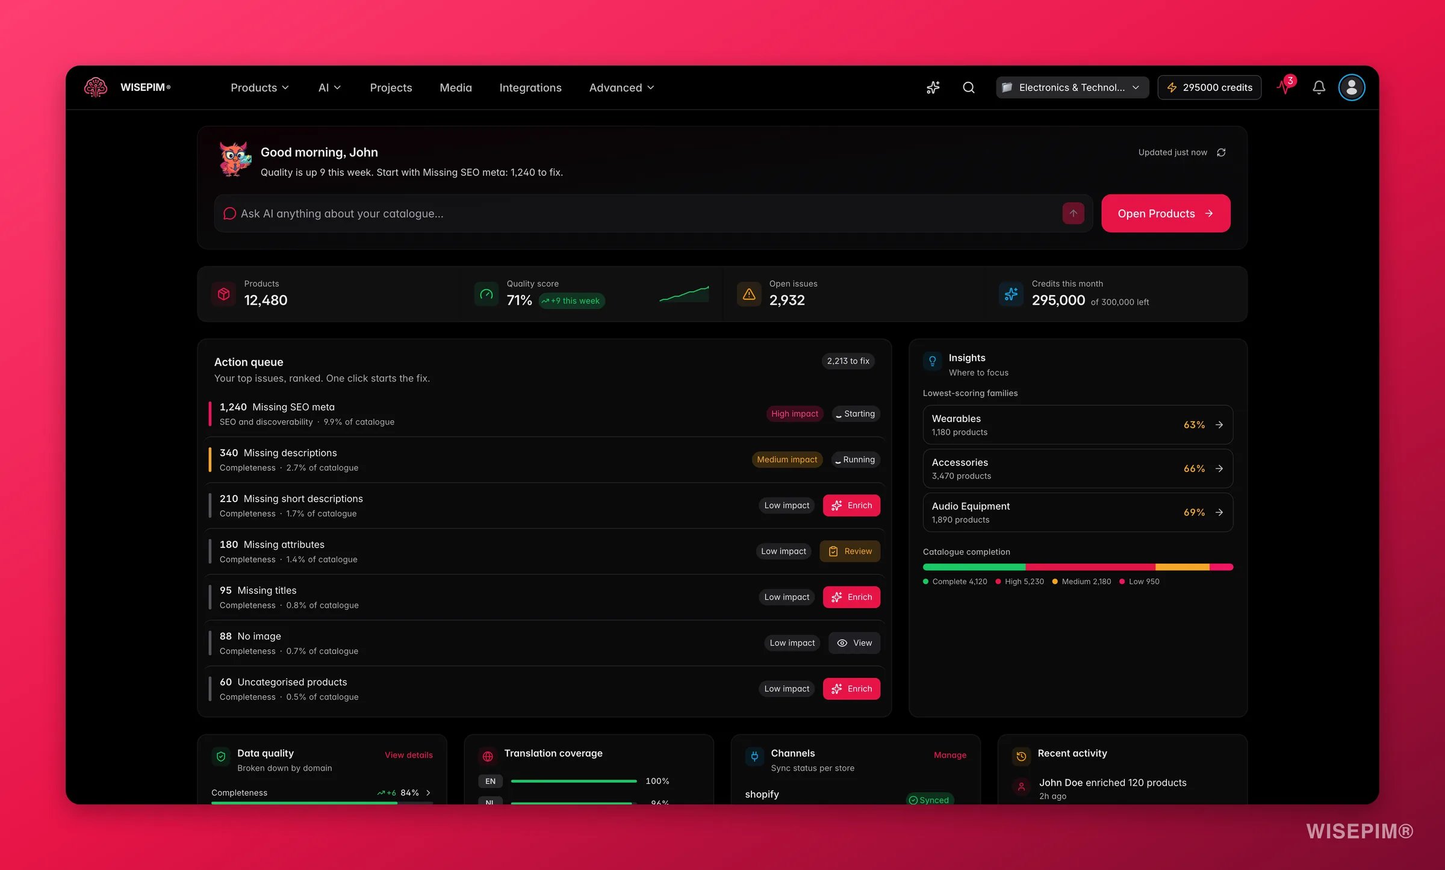Expand the Products menu

tap(259, 87)
